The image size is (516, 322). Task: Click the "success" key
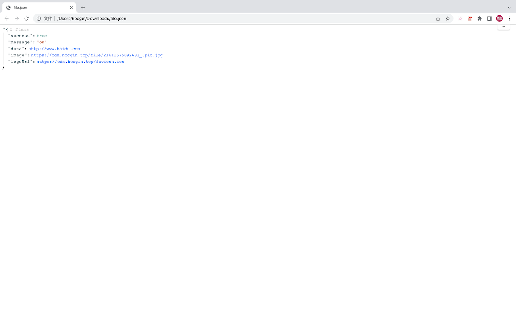pos(20,36)
